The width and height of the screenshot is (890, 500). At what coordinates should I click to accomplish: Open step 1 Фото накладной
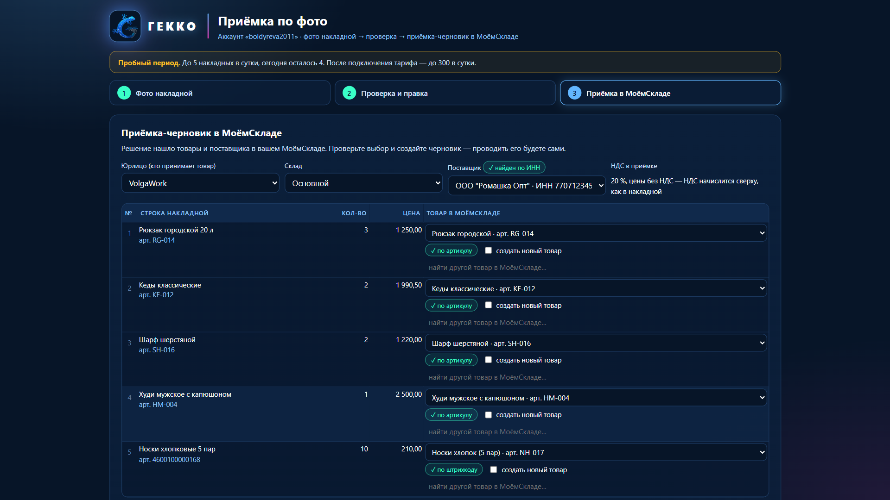coord(220,93)
